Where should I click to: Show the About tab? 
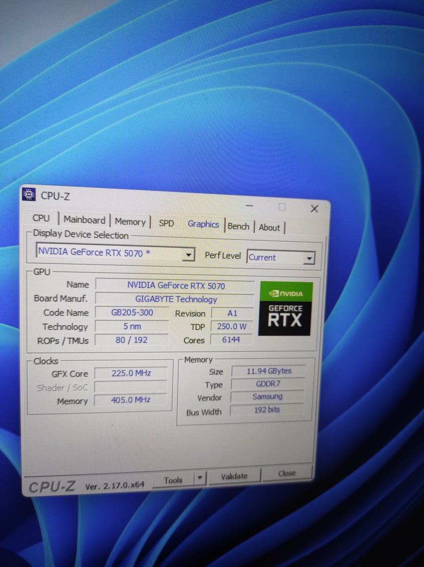tap(269, 228)
